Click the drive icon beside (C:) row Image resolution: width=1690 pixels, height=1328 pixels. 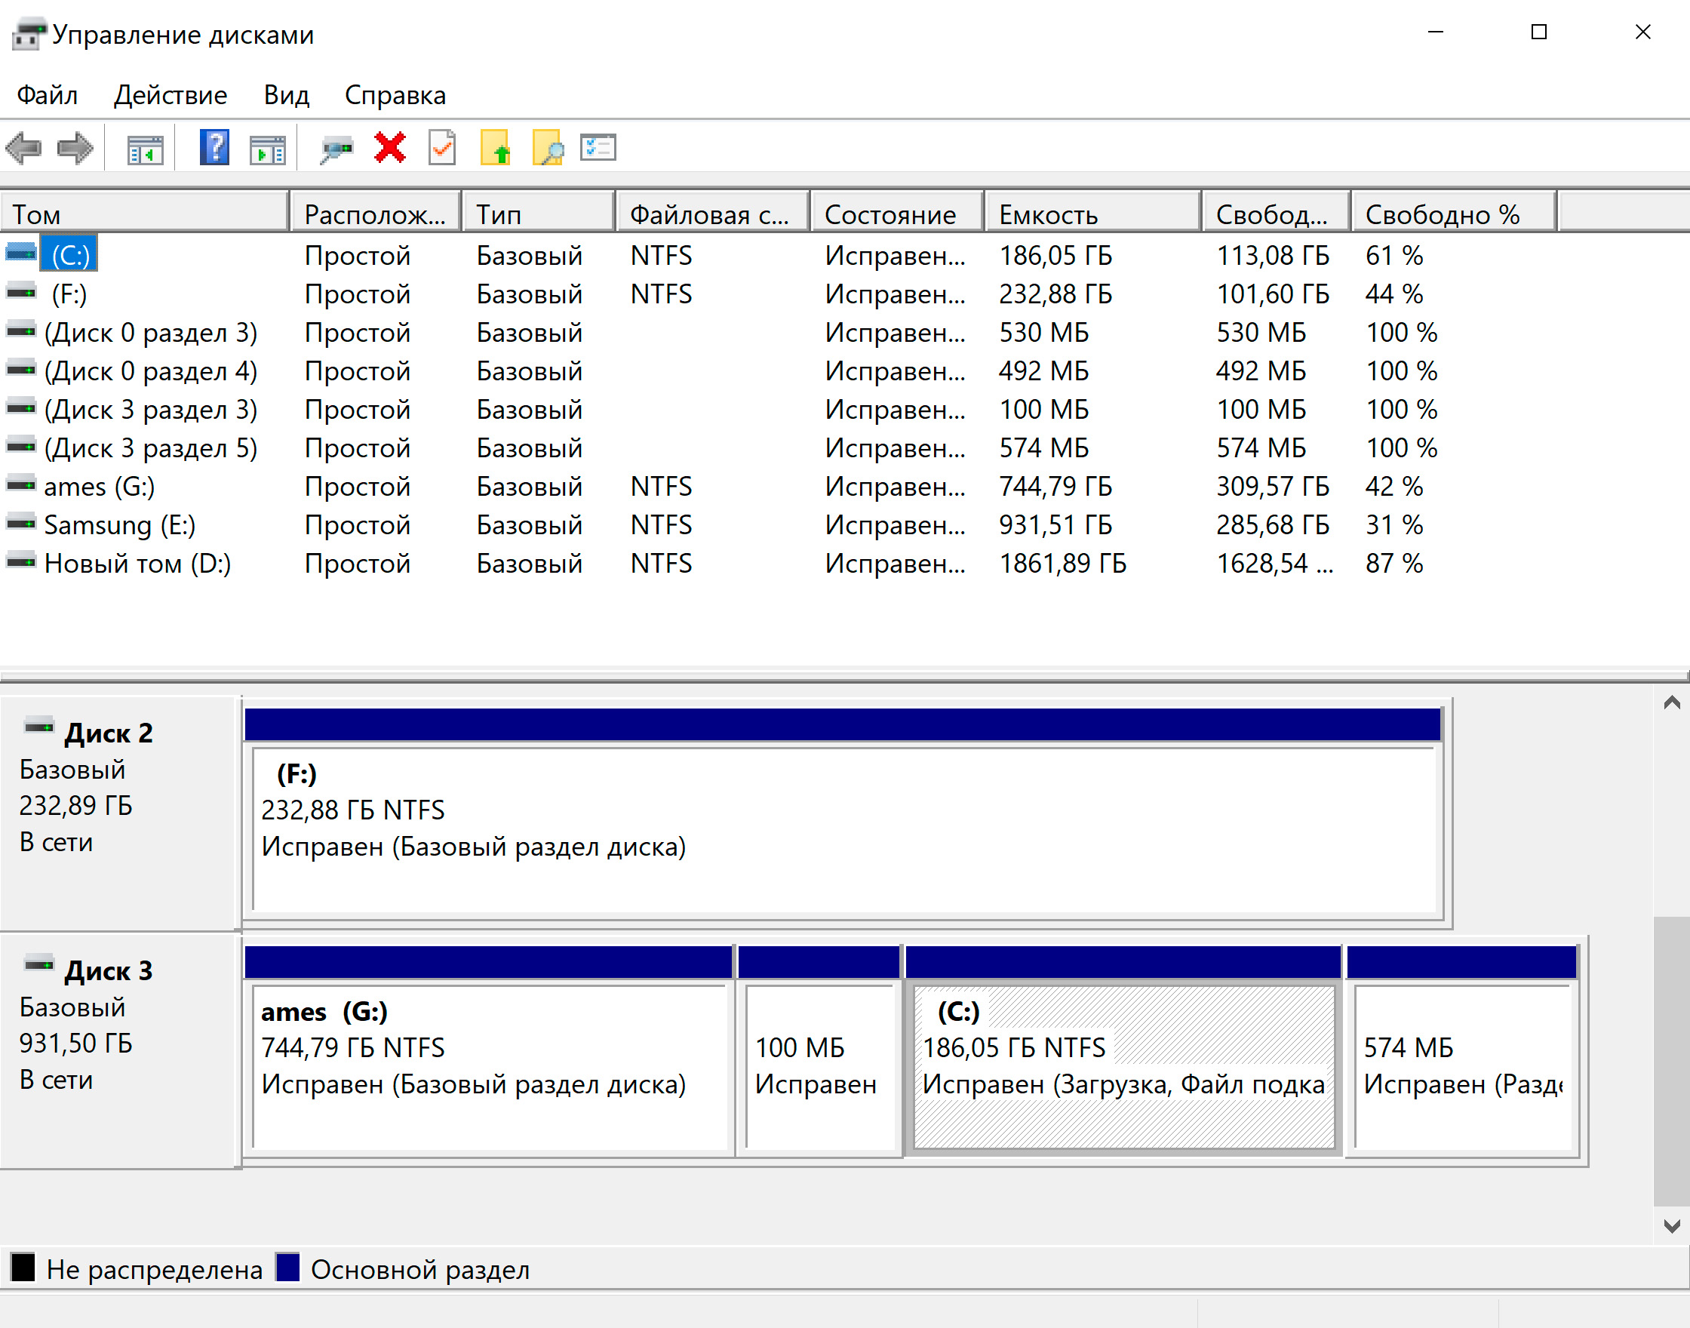21,253
